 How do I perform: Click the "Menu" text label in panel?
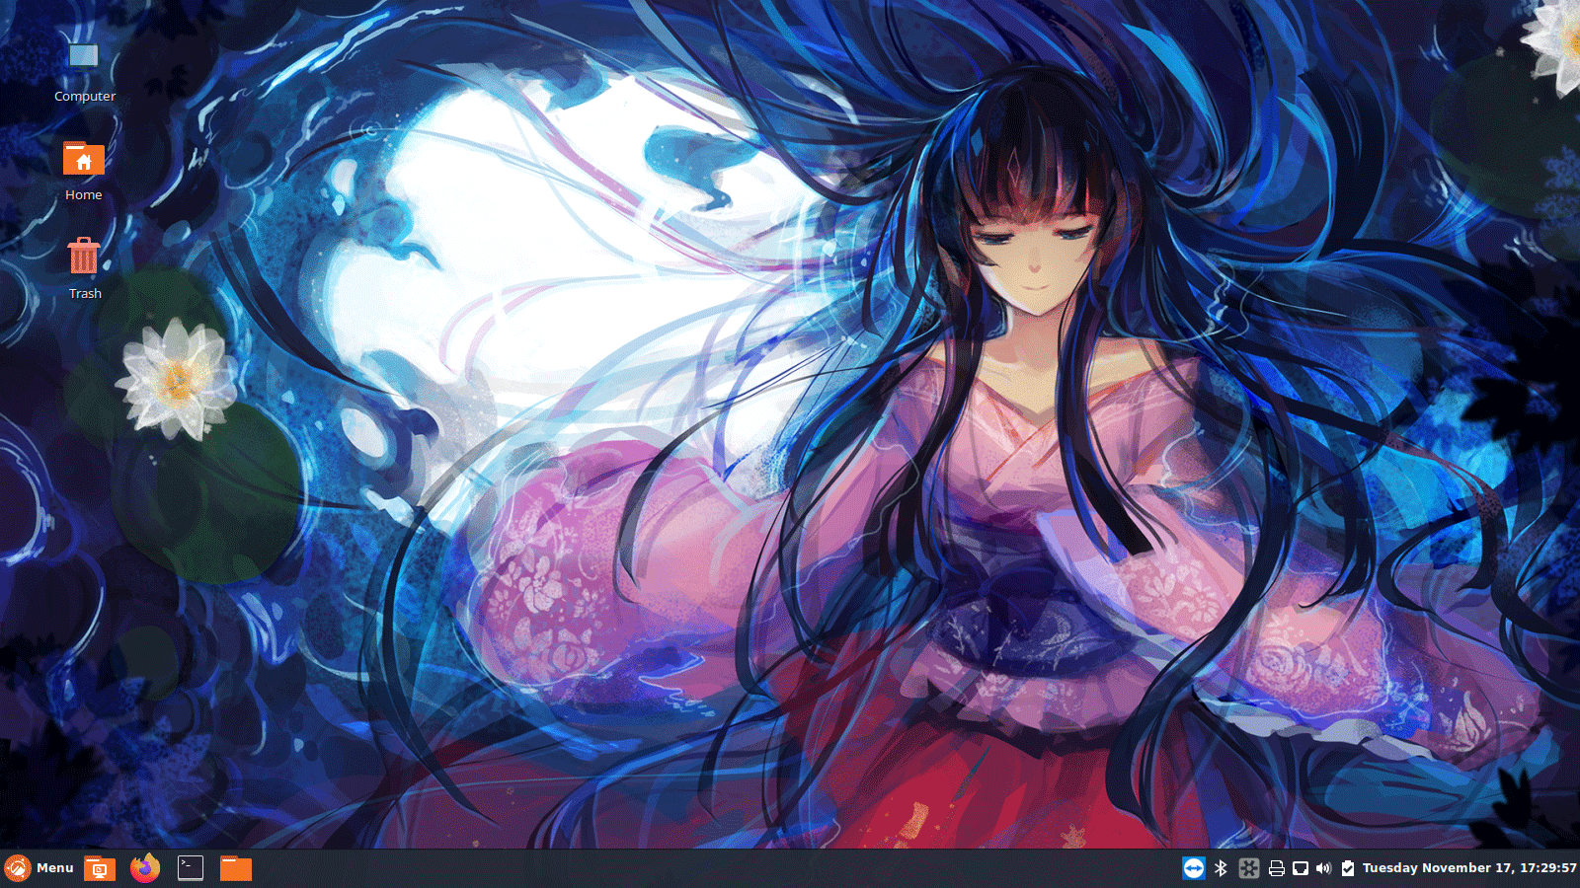point(55,868)
